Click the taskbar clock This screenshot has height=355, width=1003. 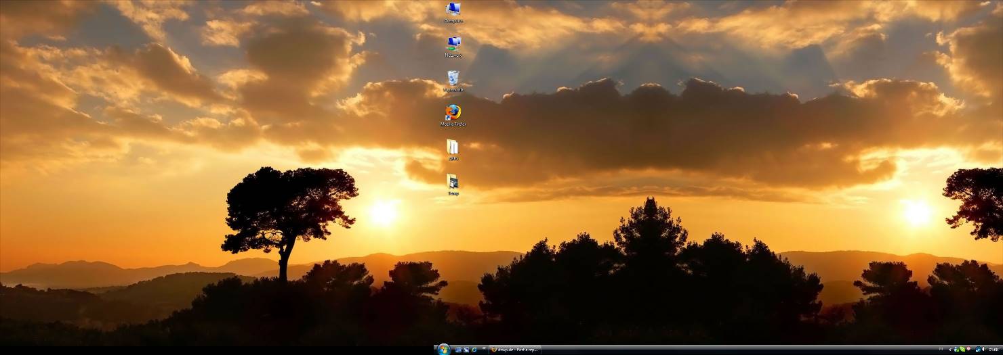(994, 350)
